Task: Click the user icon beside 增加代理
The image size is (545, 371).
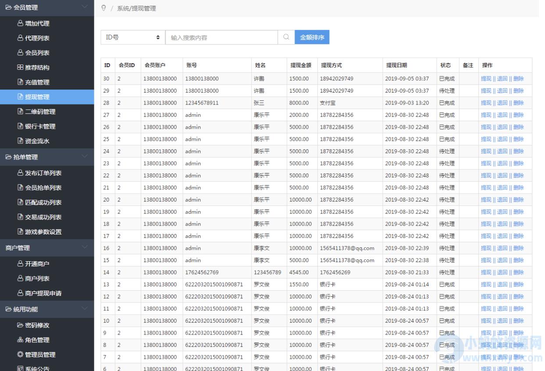Action: (x=20, y=23)
